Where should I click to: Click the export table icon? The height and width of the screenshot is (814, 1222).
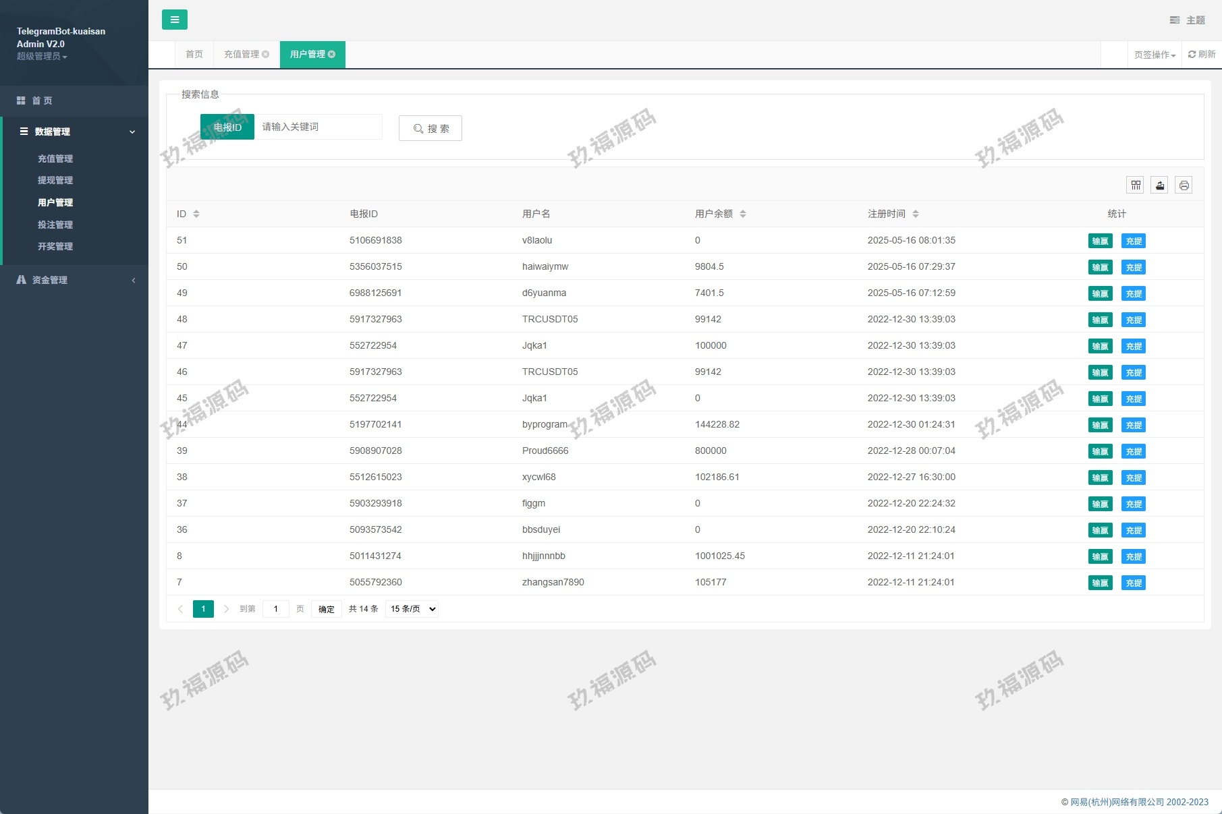(x=1159, y=185)
